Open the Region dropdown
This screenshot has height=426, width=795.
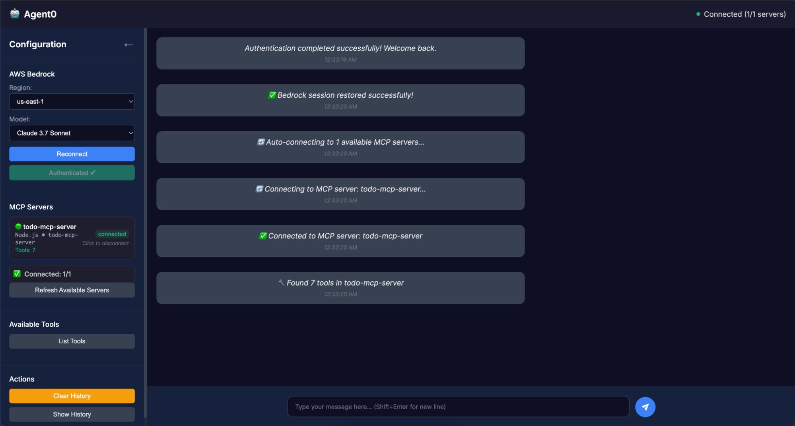(x=72, y=101)
